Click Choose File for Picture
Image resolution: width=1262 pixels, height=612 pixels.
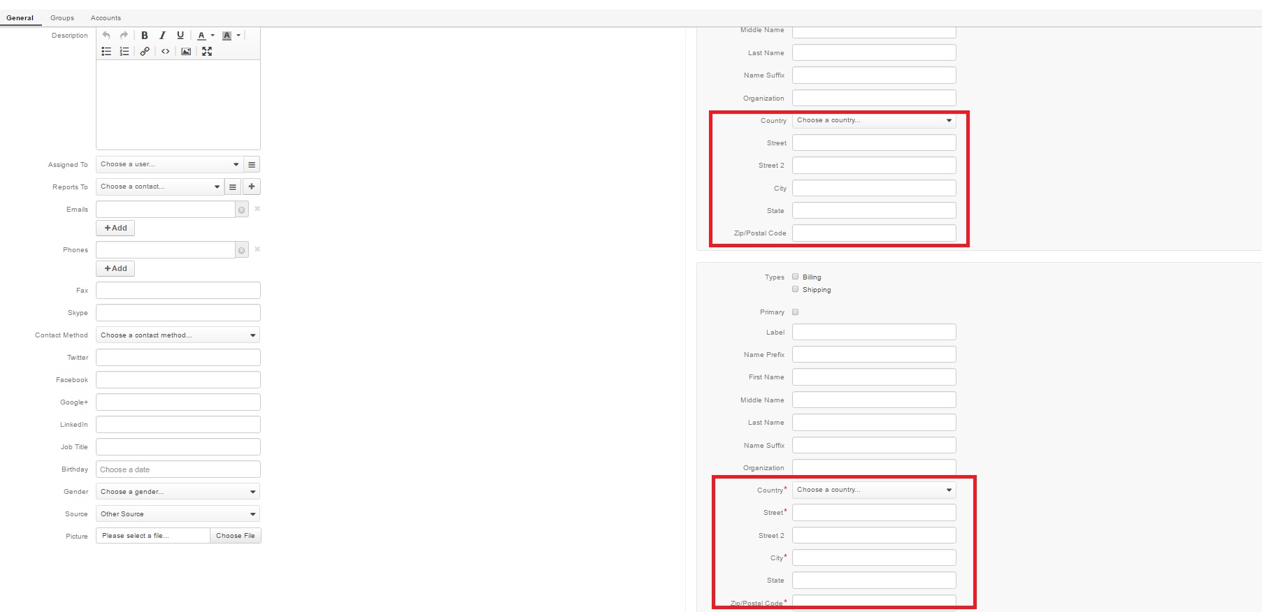[x=235, y=536]
